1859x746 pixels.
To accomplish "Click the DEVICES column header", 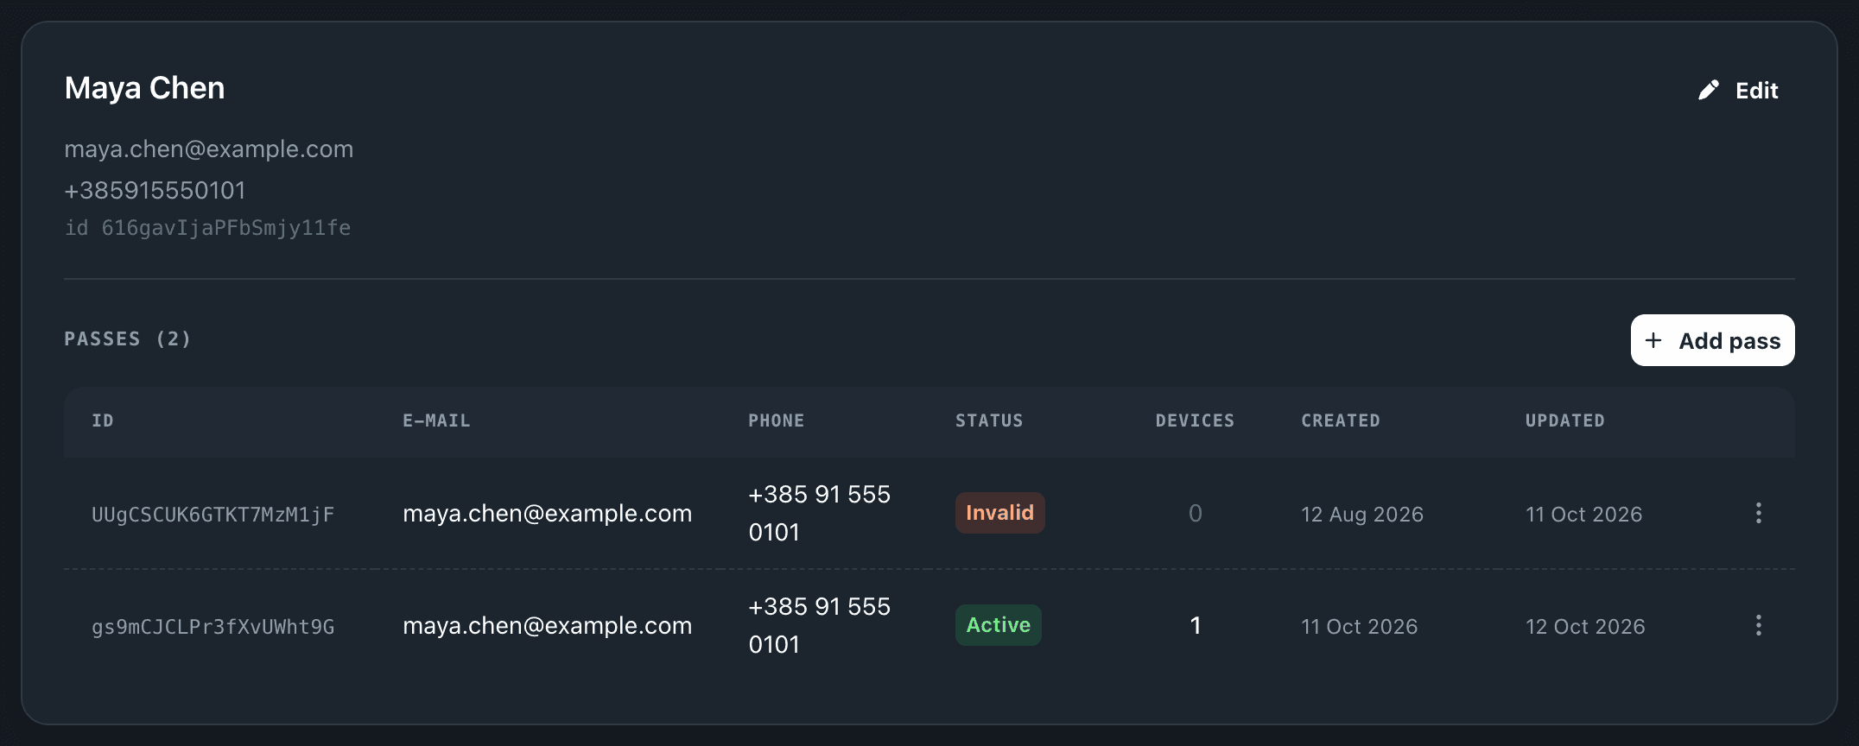I will coord(1195,420).
